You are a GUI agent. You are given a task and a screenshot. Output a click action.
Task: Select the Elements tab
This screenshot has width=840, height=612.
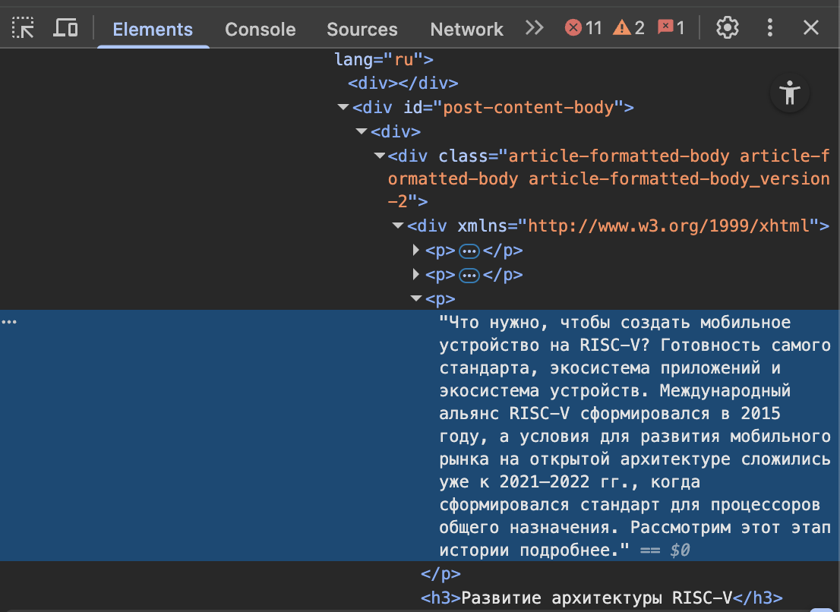click(x=153, y=30)
